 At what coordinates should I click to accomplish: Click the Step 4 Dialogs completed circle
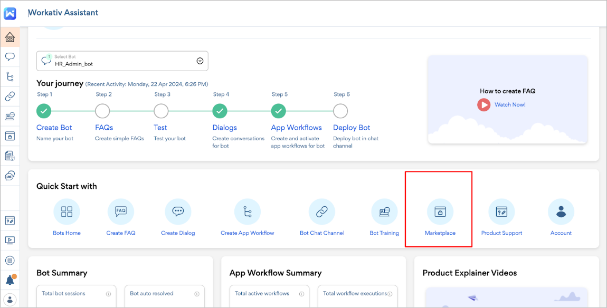click(x=220, y=111)
